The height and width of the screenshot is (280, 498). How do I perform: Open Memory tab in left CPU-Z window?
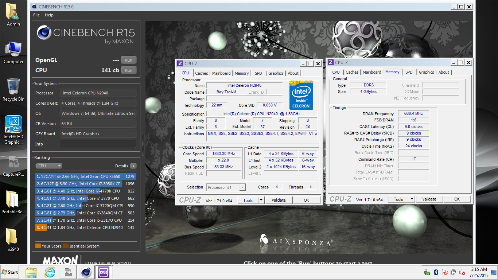(242, 73)
